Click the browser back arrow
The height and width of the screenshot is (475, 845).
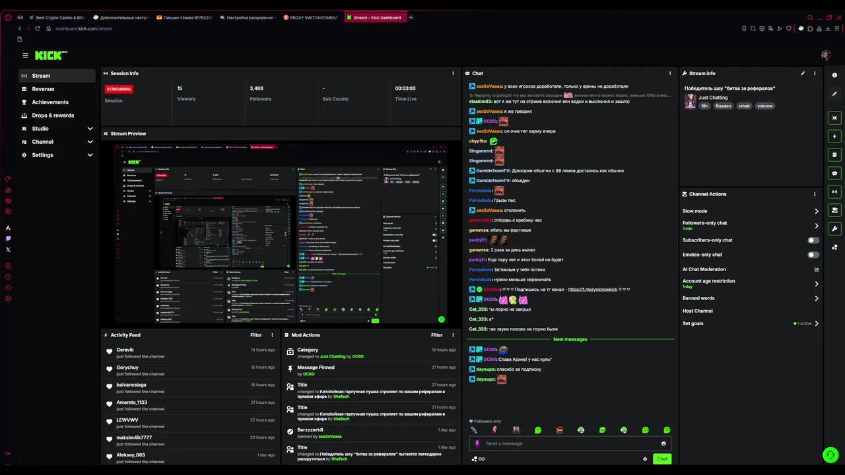click(x=20, y=28)
